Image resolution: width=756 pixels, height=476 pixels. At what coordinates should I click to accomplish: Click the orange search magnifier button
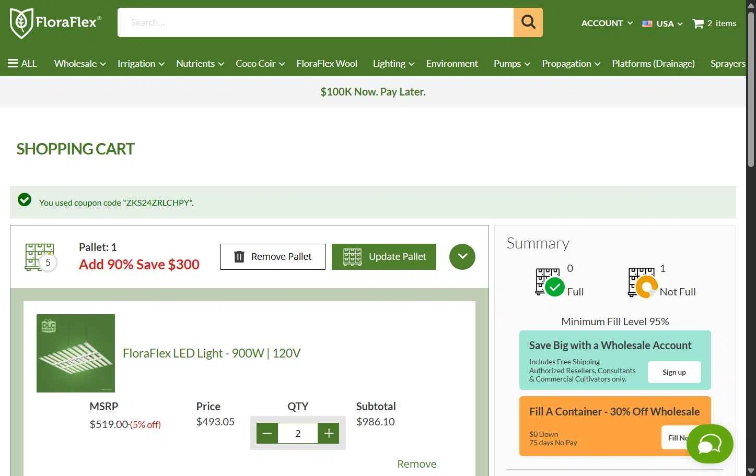pyautogui.click(x=528, y=22)
